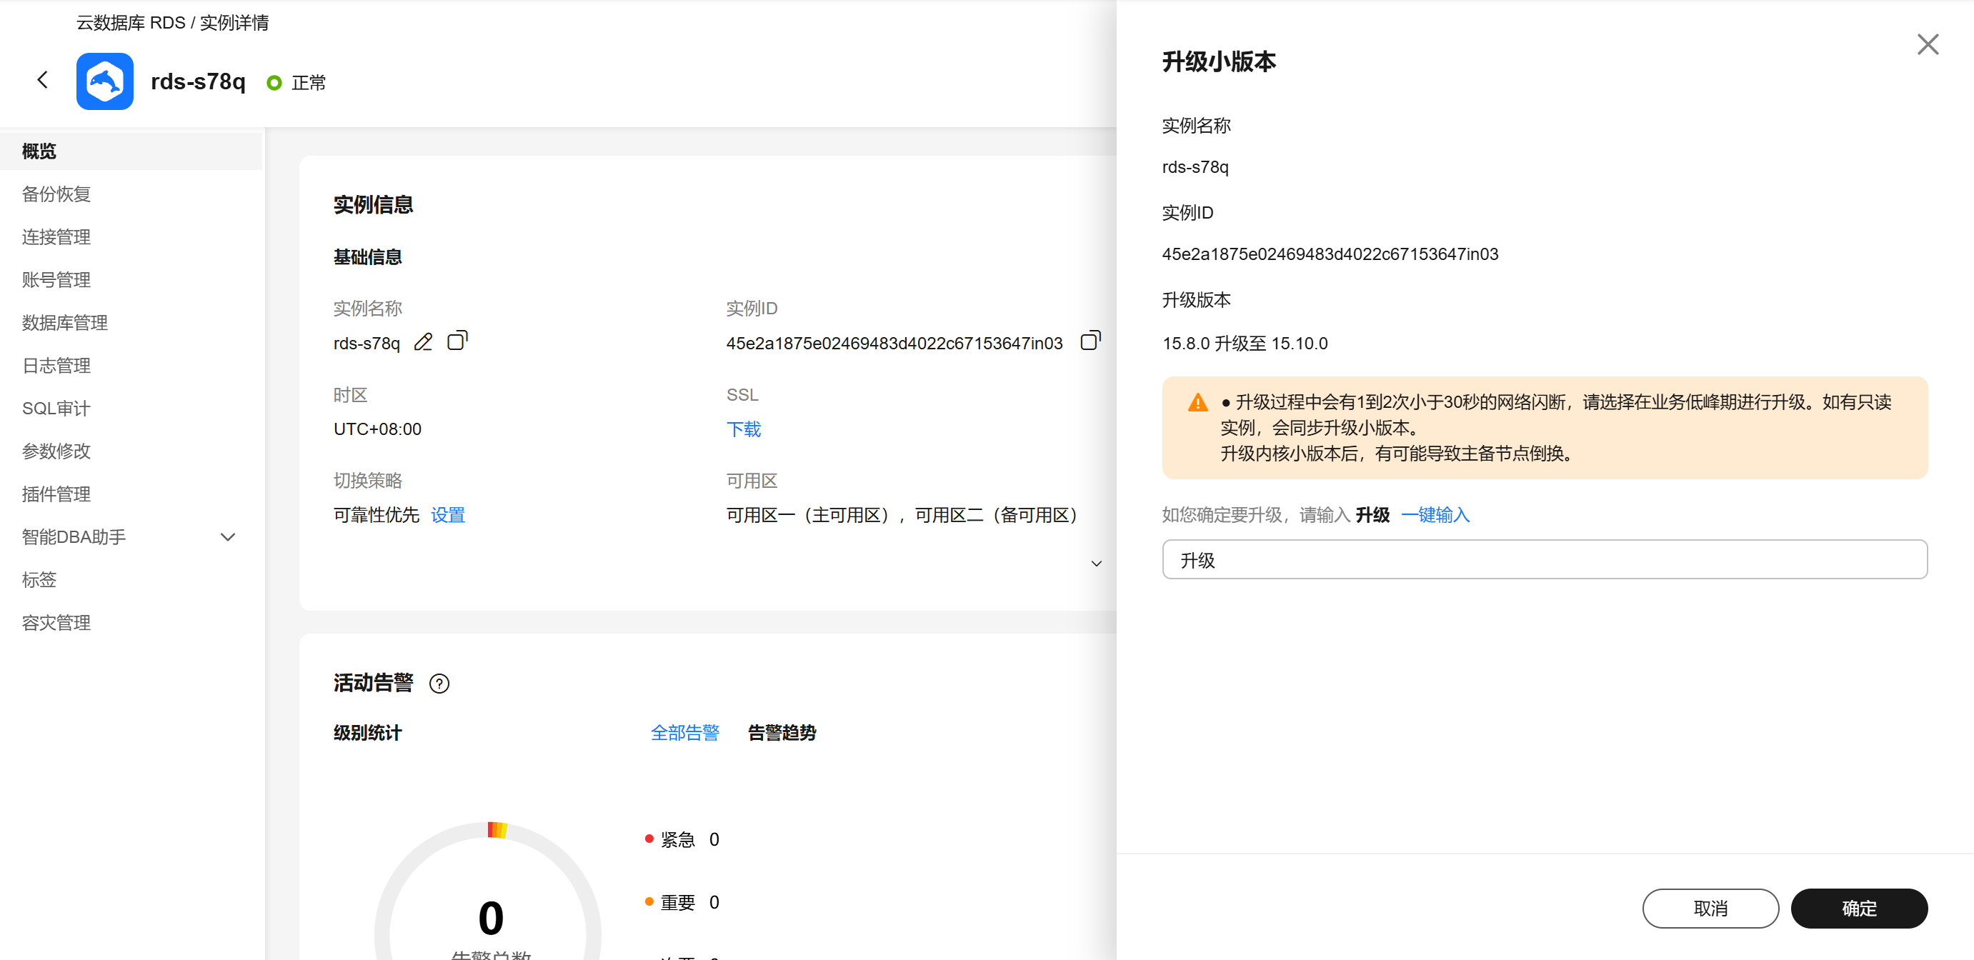
Task: Click the 正常 status indicator
Action: 296,83
